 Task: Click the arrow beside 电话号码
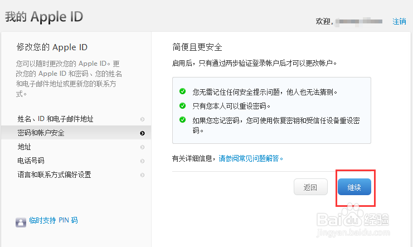[x=142, y=161]
